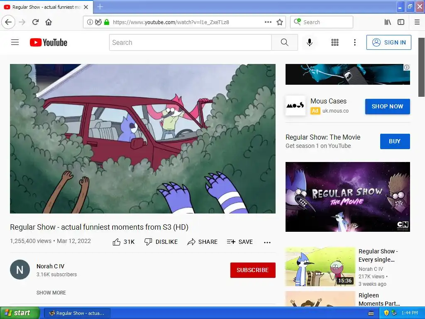Bookmark this page with the star
425x319 pixels.
[280, 22]
